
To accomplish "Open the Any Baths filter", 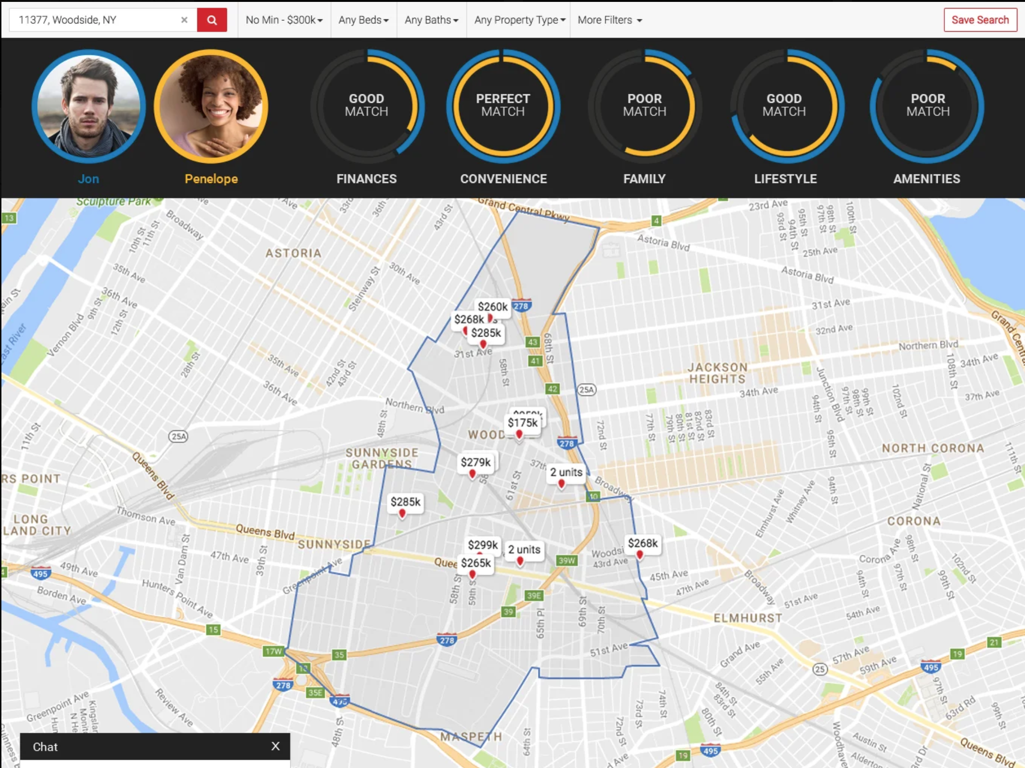I will 431,20.
